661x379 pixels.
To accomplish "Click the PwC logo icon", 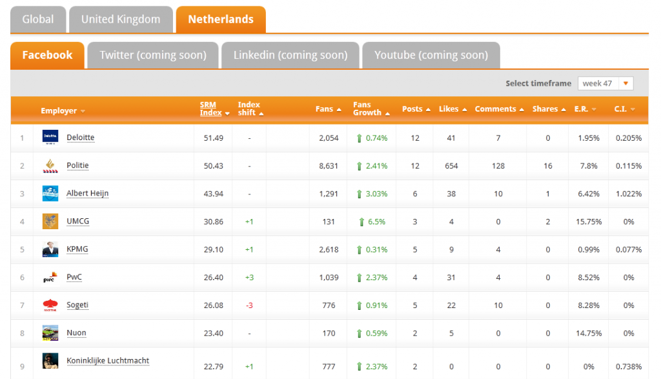I will (x=50, y=277).
